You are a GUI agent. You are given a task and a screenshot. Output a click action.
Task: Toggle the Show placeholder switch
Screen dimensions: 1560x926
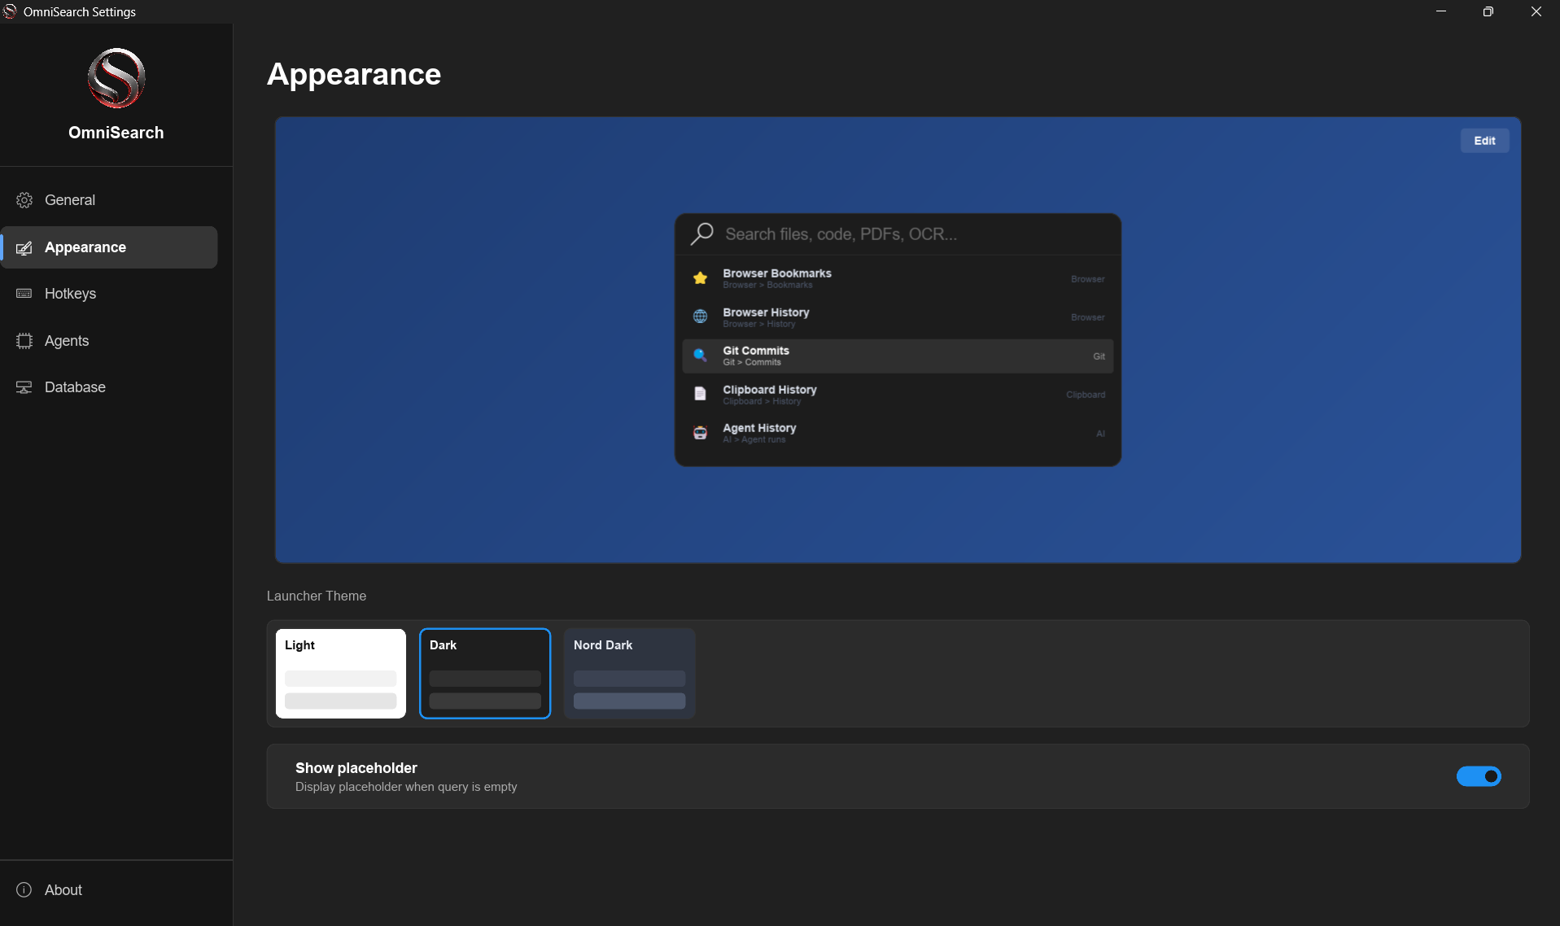[x=1479, y=776]
